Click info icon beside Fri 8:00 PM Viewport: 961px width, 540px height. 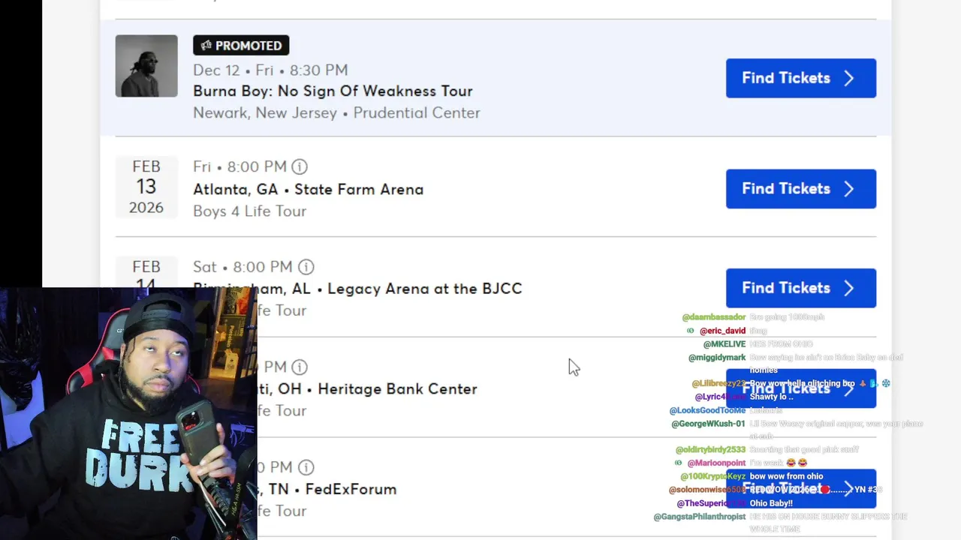[300, 166]
